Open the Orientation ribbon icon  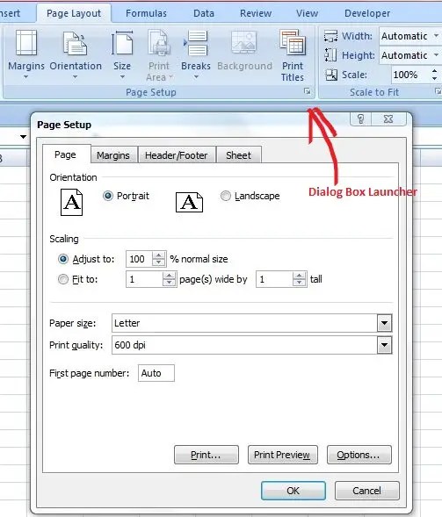[76, 44]
